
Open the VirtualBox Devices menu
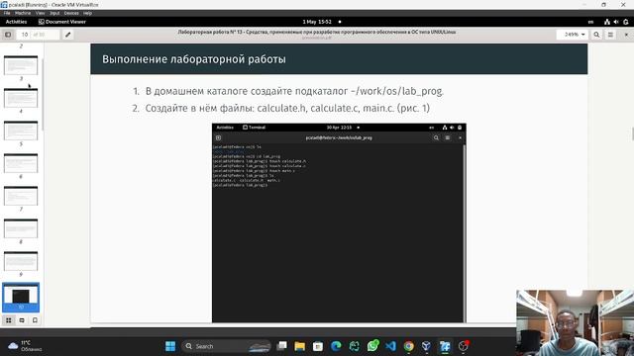click(71, 13)
